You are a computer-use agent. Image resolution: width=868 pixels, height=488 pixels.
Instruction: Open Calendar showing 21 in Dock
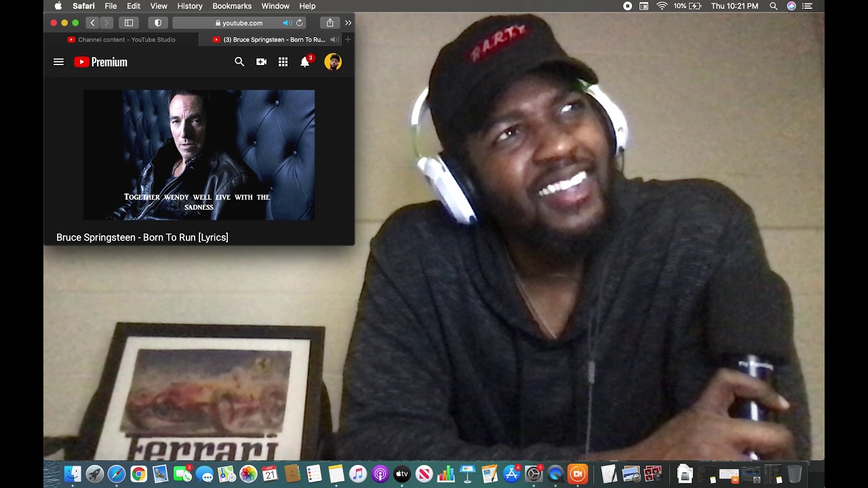pyautogui.click(x=270, y=474)
